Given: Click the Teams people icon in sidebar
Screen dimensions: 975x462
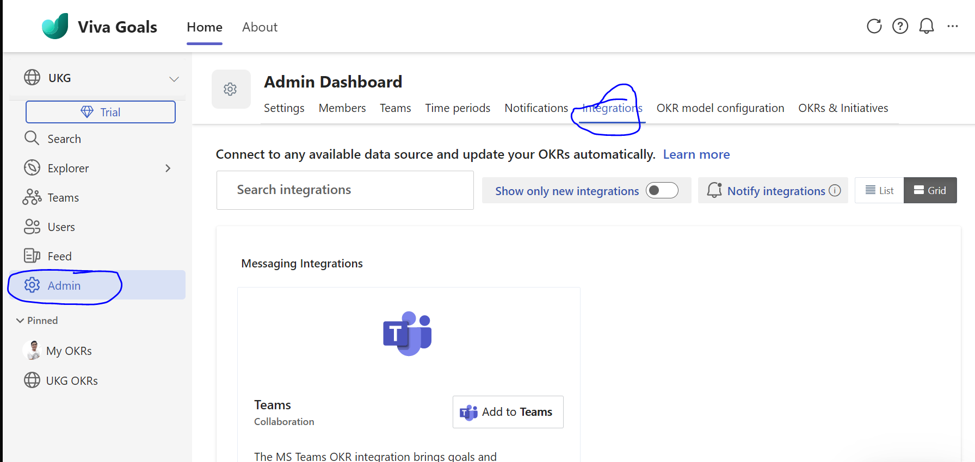Looking at the screenshot, I should pyautogui.click(x=32, y=197).
